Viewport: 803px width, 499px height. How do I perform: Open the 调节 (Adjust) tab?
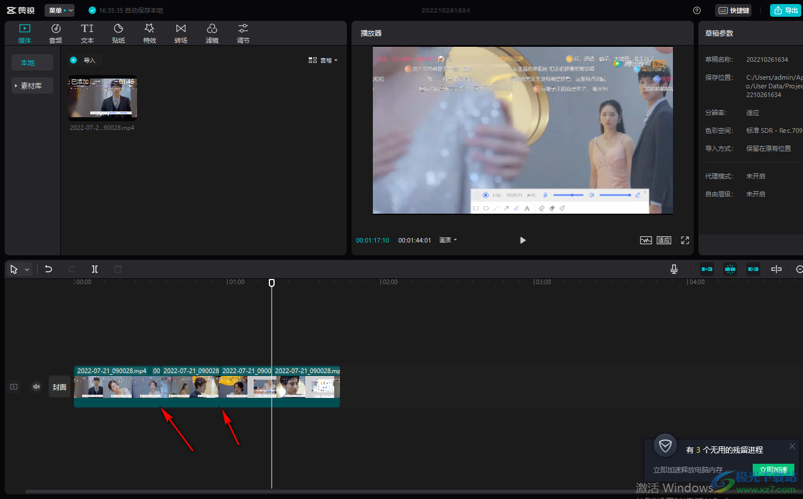(x=243, y=33)
